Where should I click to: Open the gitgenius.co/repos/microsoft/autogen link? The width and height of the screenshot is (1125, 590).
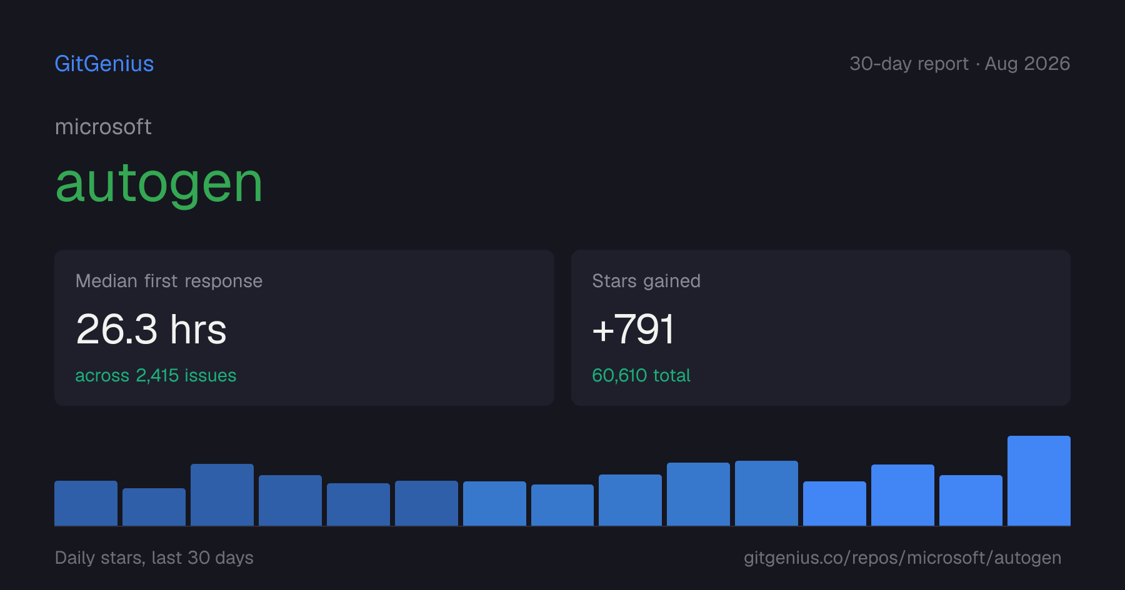coord(902,558)
